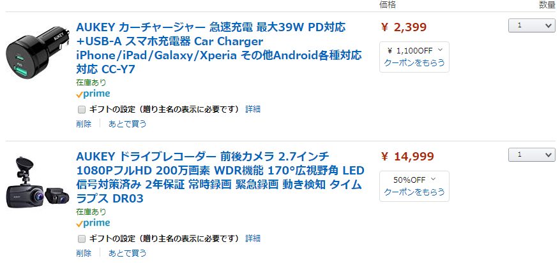Viewport: 560px width, 263px height.
Task: Open 詳細 gift details for drive recorder
Action: pyautogui.click(x=253, y=238)
